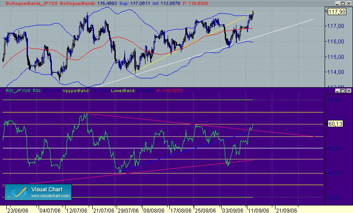Image resolution: width=353 pixels, height=213 pixels.
Task: Click the 29/07/06 date label
Action: [x=128, y=210]
